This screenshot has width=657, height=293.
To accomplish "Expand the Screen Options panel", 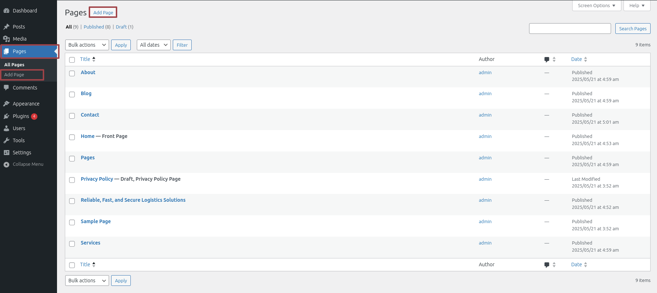I will click(x=596, y=5).
